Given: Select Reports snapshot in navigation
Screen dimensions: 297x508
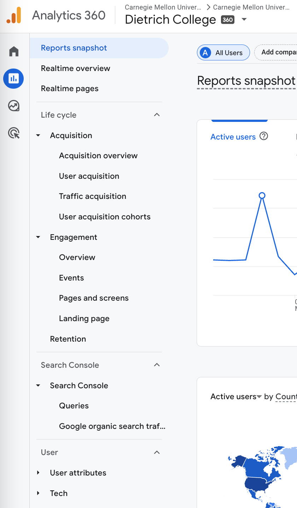Looking at the screenshot, I should click(99, 48).
